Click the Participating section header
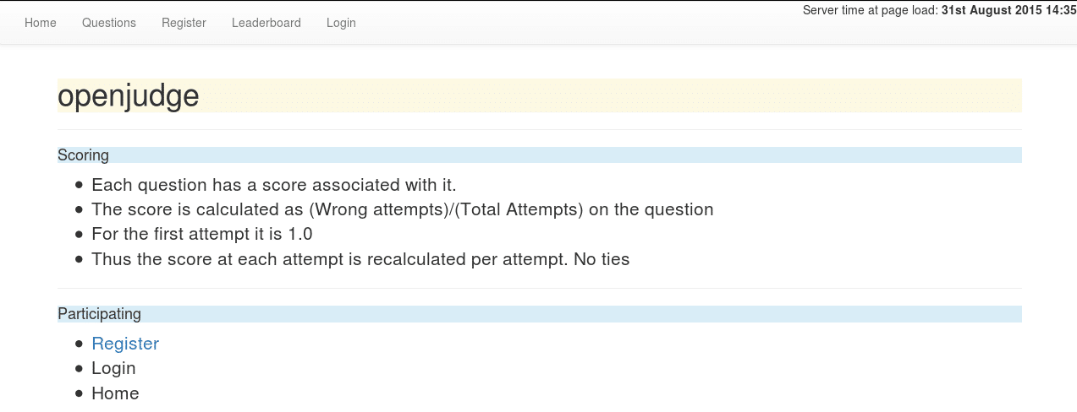 click(100, 314)
